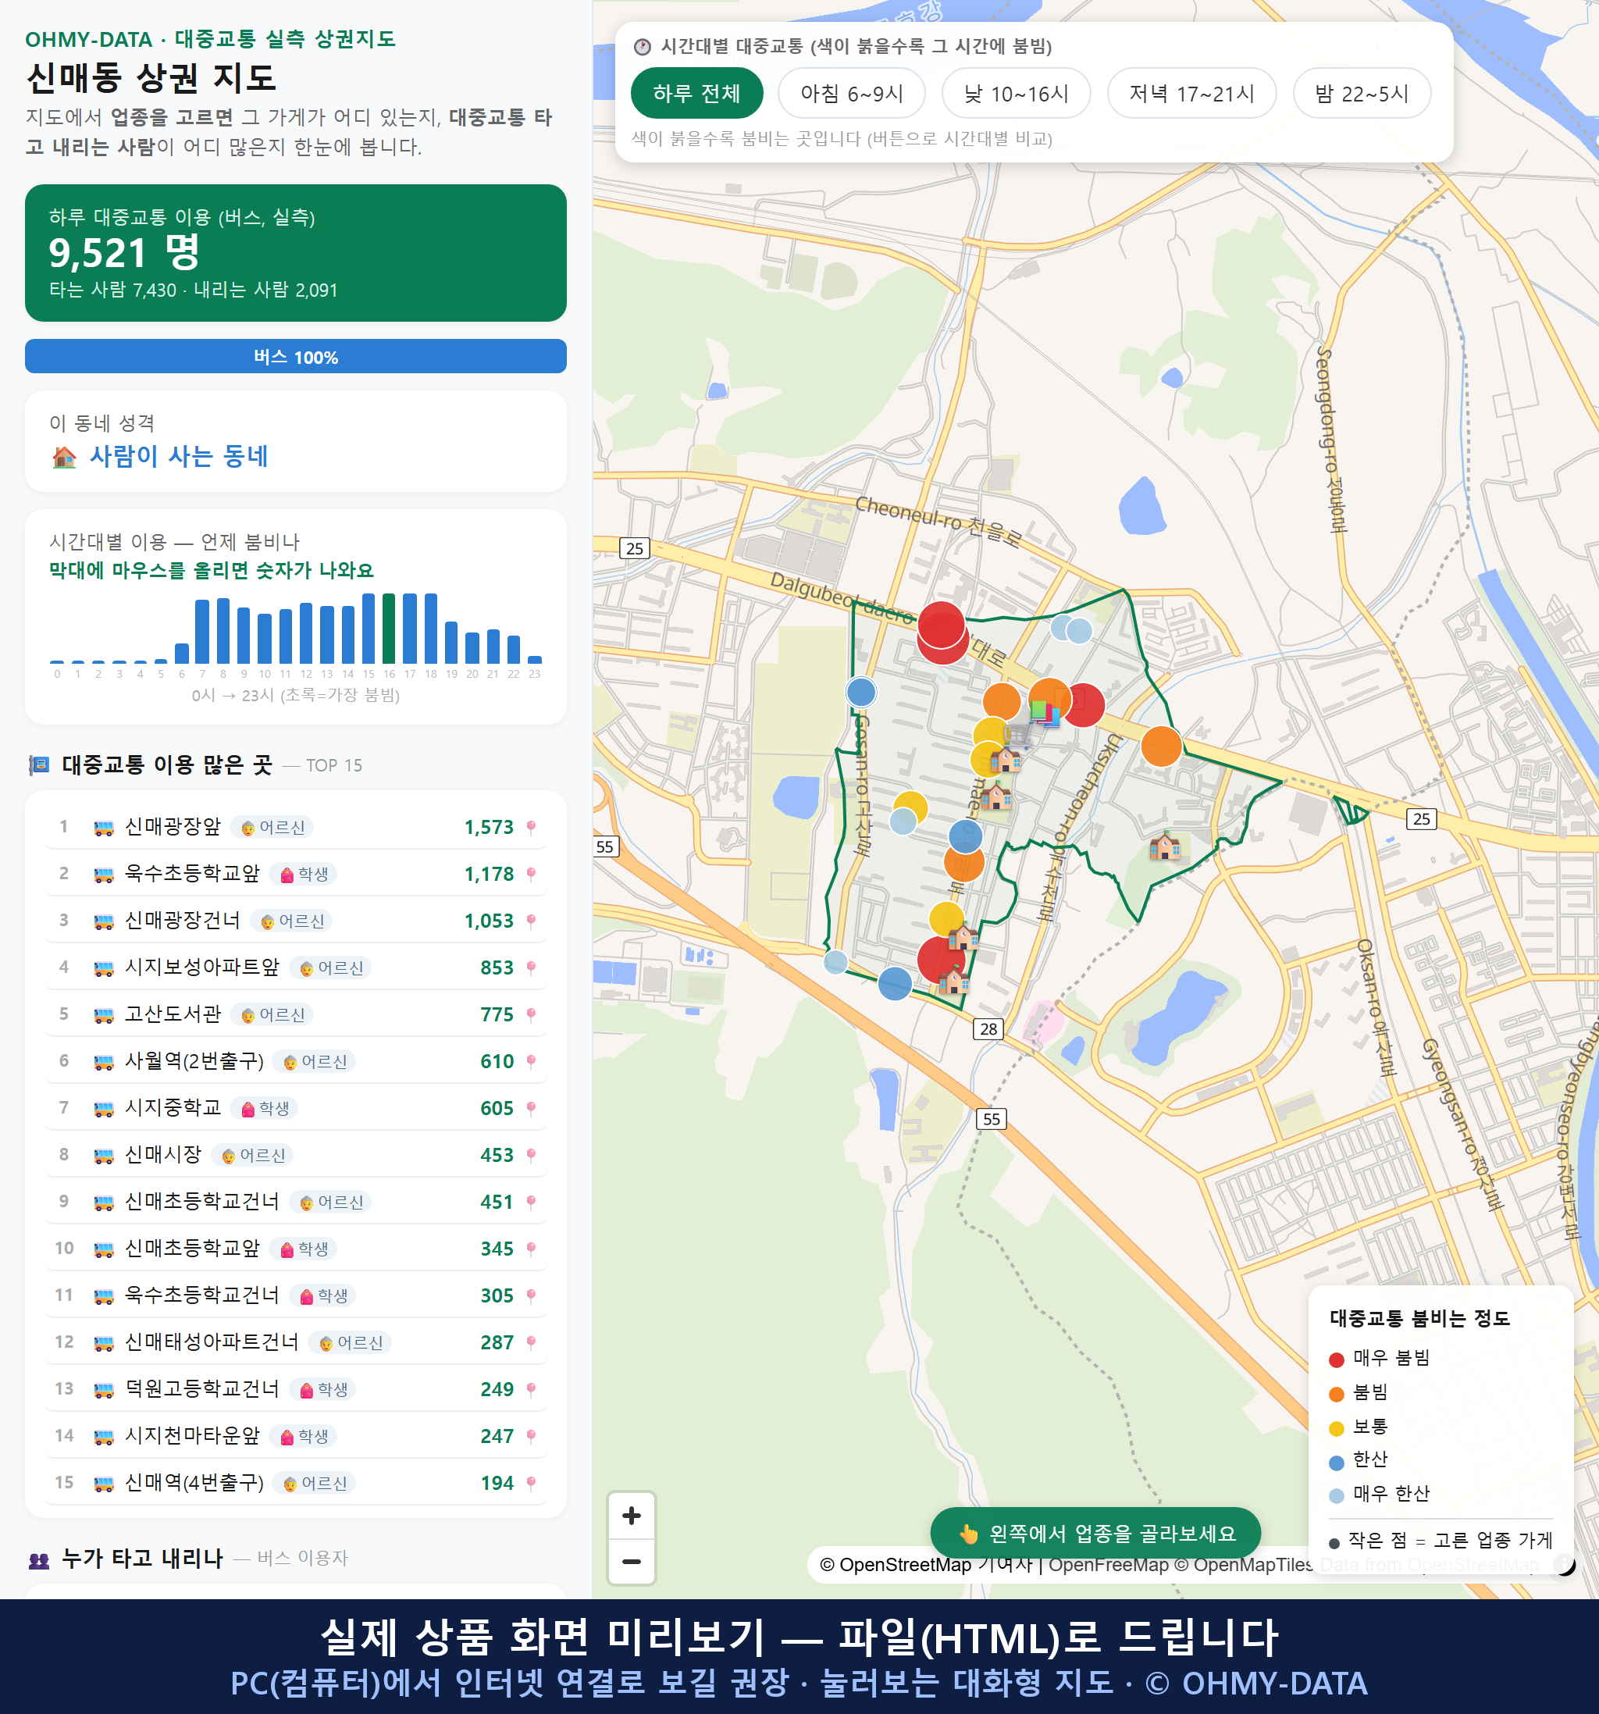1599x1714 pixels.
Task: Select the 신매광장앞 list row name
Action: [x=173, y=827]
